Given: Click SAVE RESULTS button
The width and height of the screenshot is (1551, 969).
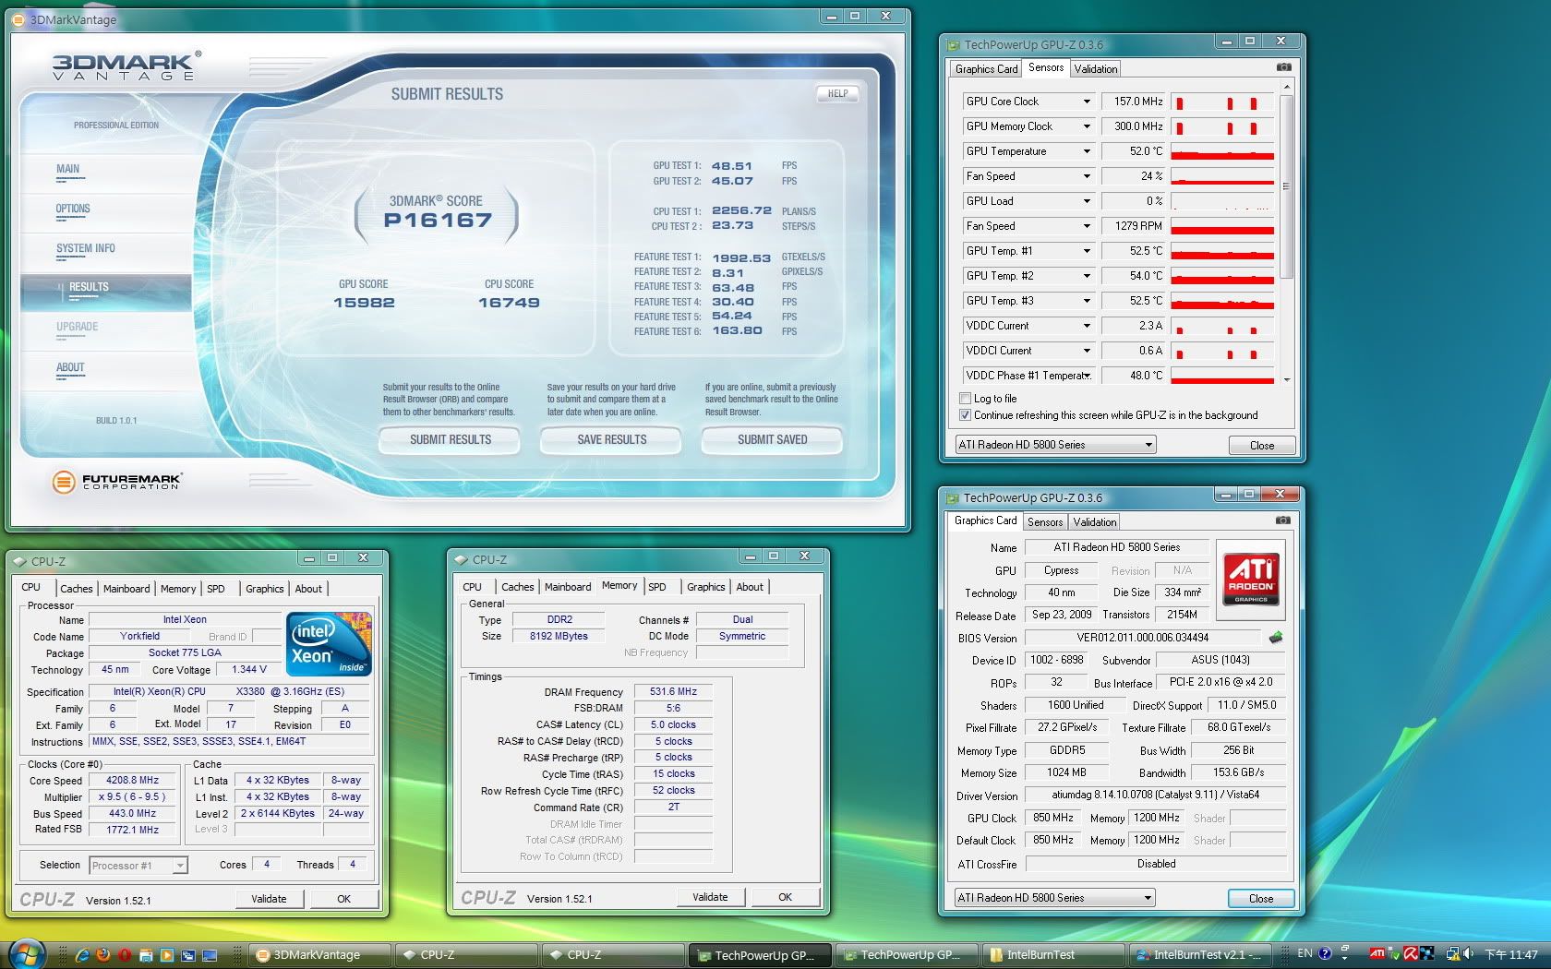Looking at the screenshot, I should point(611,440).
